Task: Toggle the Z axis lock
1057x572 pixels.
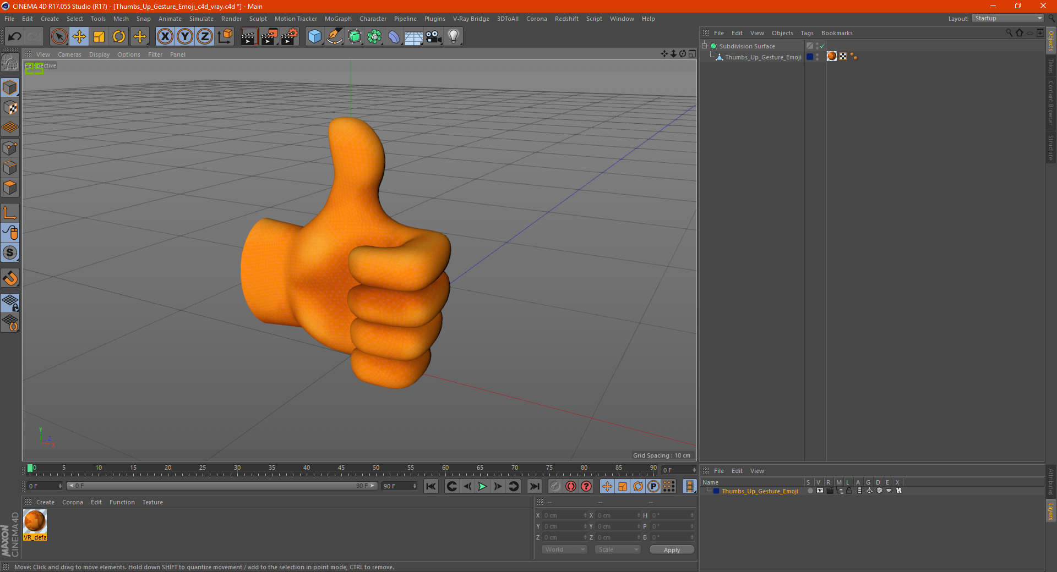Action: click(x=205, y=37)
